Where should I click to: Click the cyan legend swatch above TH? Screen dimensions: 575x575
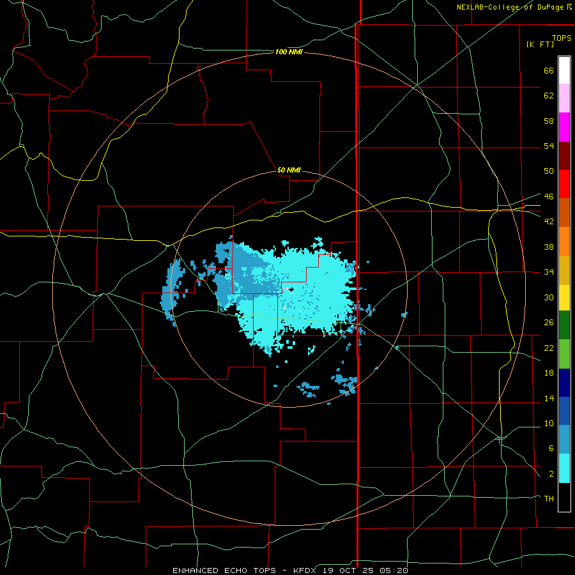(564, 468)
